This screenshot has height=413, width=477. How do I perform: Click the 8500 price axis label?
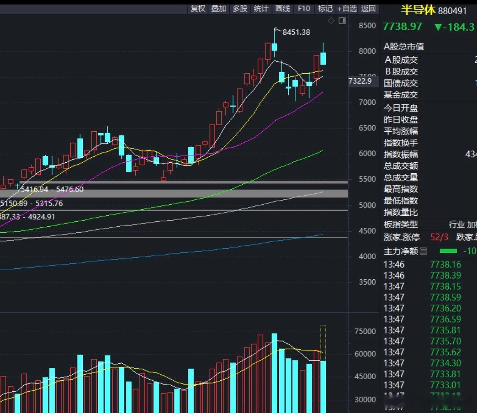pos(367,26)
